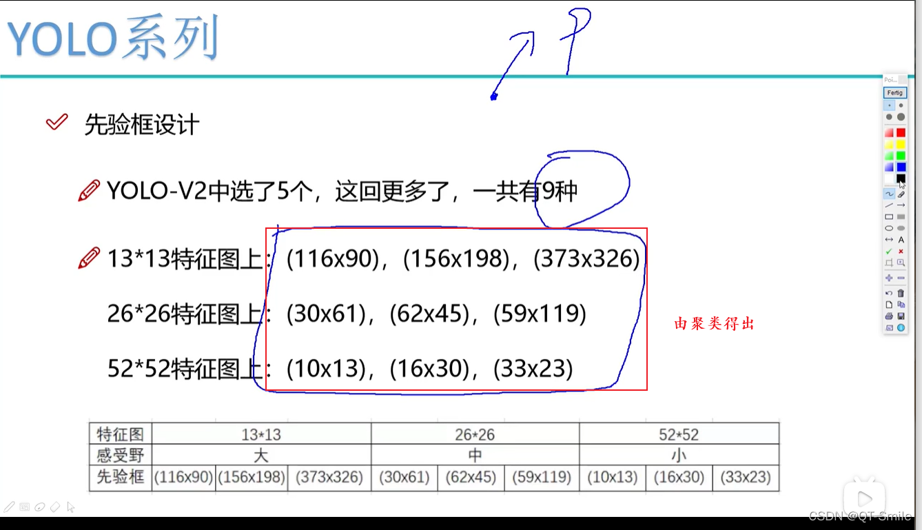Select the outlined rectangle tool
The image size is (922, 530).
coord(889,217)
